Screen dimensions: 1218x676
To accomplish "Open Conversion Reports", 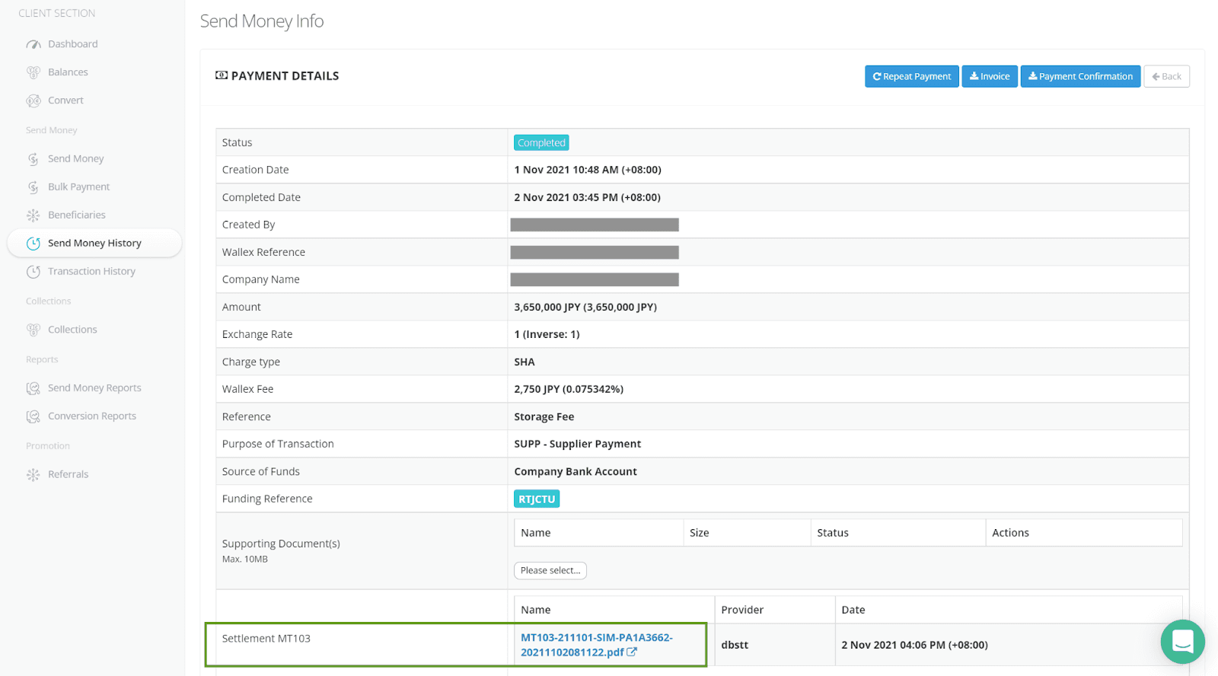I will click(x=92, y=416).
